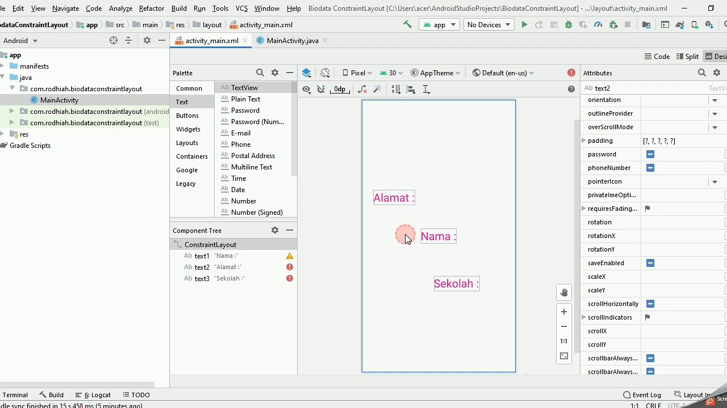Screen dimensions: 727x408
Task: Open the SDK Manager icon
Action: [x=709, y=24]
